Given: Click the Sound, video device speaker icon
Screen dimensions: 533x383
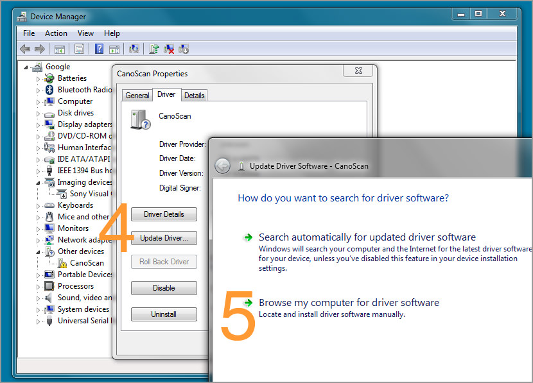Looking at the screenshot, I should 49,298.
